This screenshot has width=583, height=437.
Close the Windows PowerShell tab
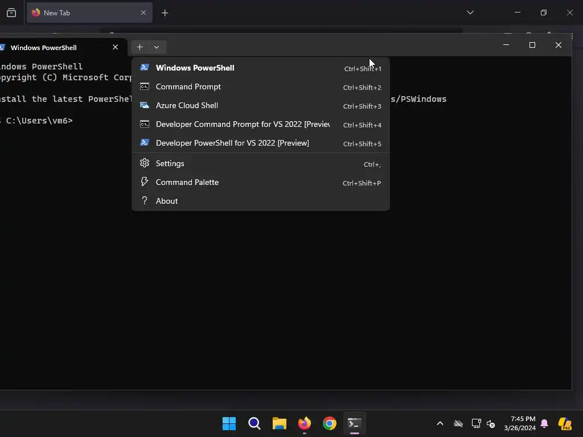tap(115, 47)
